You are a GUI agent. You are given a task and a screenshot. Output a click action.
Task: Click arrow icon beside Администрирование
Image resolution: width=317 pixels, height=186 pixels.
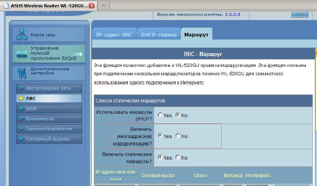(x=21, y=128)
